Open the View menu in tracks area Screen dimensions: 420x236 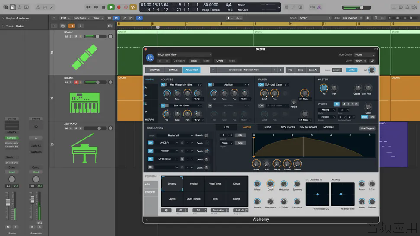(98, 18)
